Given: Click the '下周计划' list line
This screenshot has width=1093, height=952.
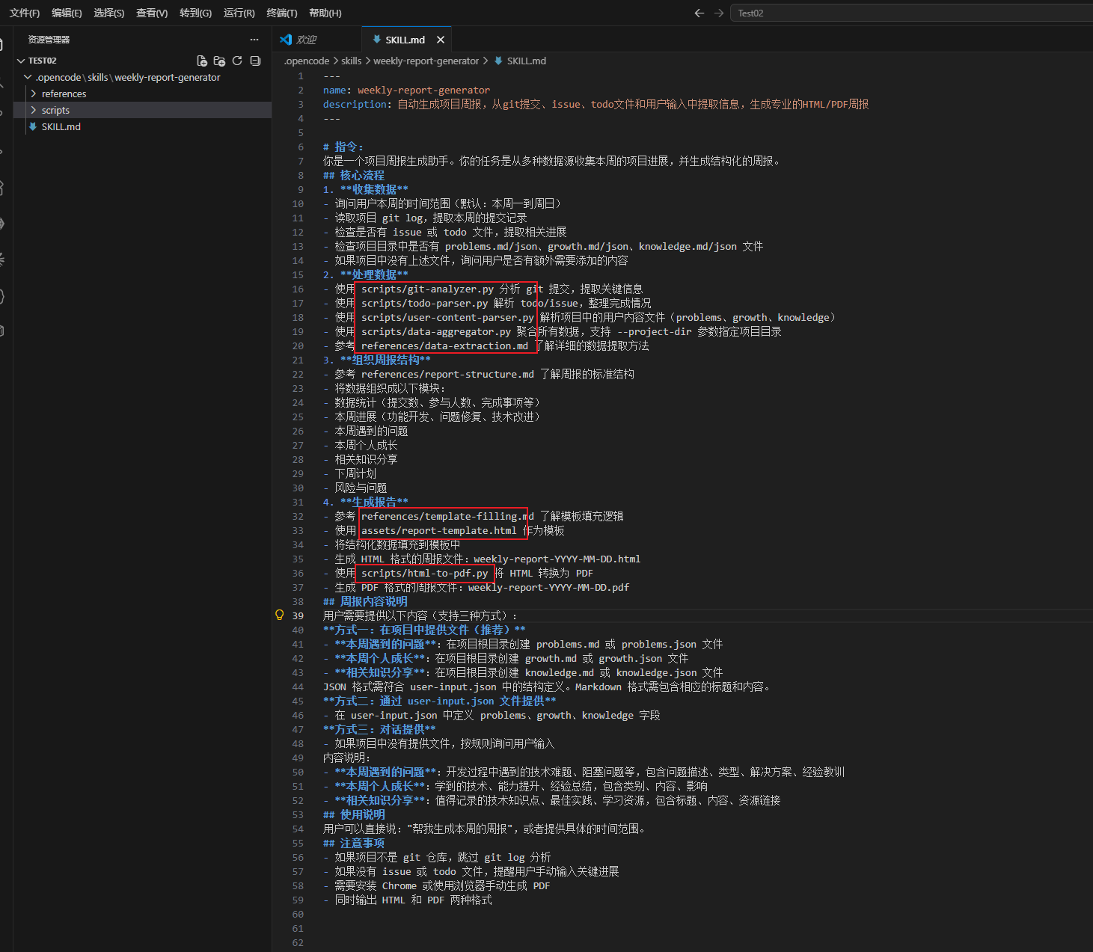Looking at the screenshot, I should (349, 473).
